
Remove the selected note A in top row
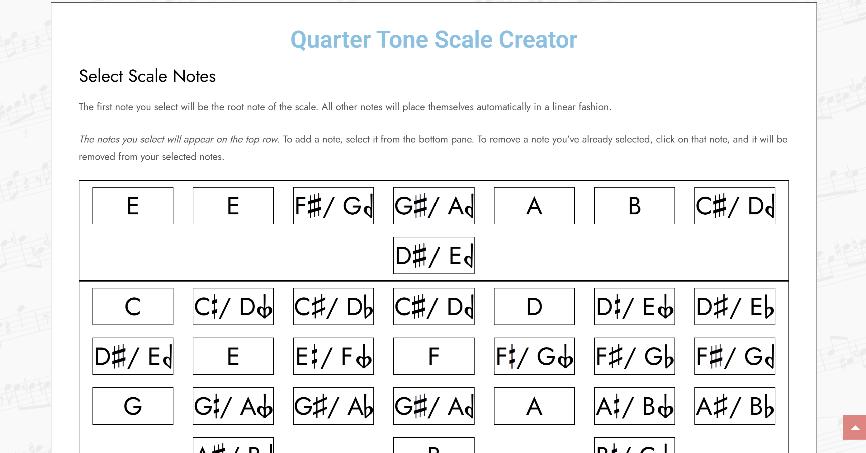click(534, 205)
